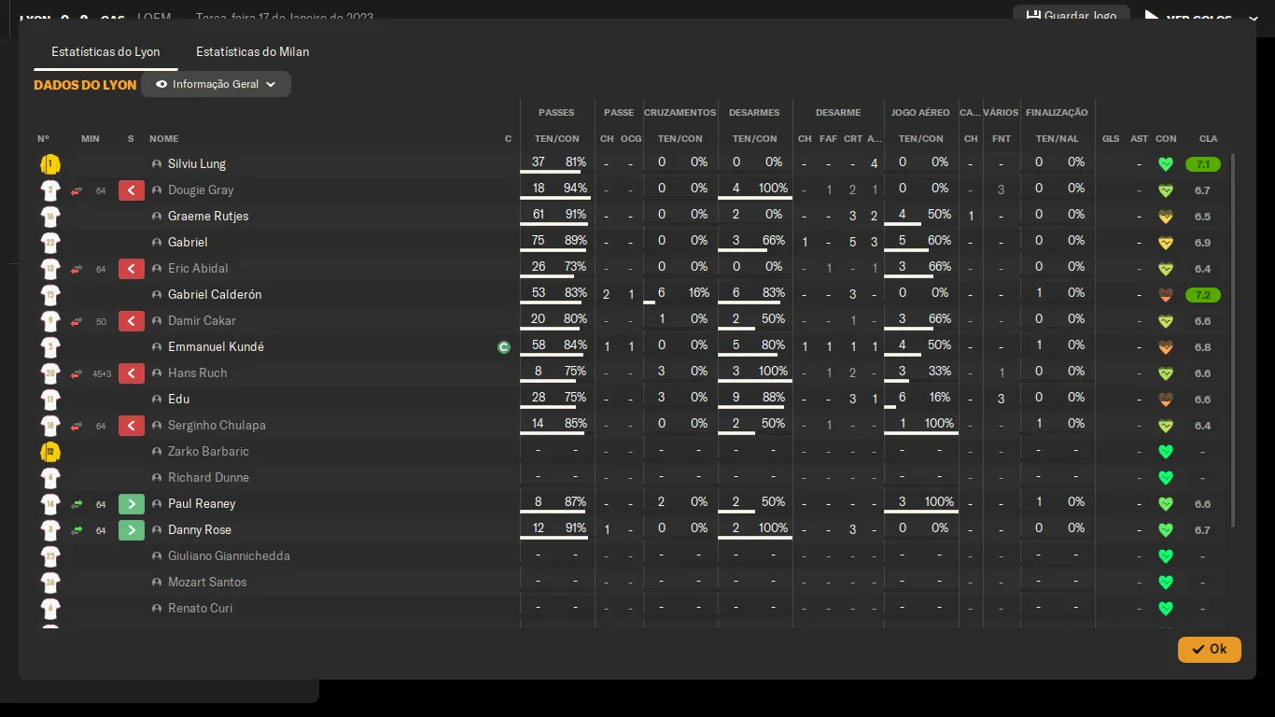Sort table by CLA rating column
1275x717 pixels.
coord(1208,139)
